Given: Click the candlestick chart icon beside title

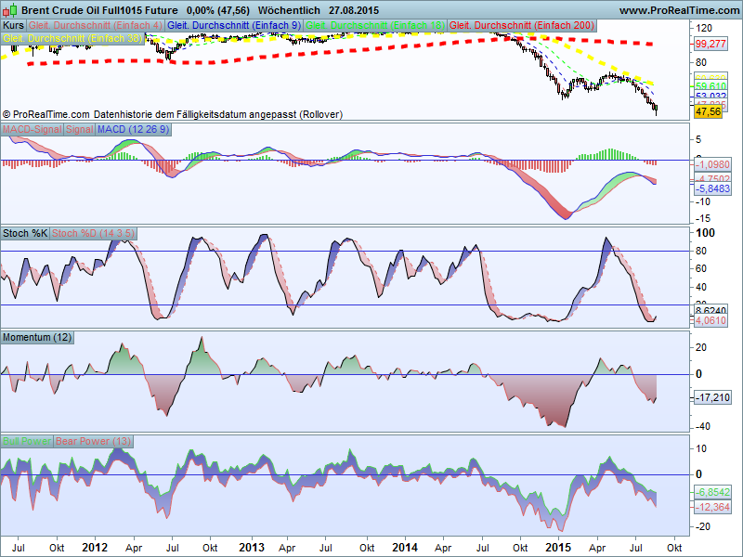Looking at the screenshot, I should pyautogui.click(x=10, y=9).
